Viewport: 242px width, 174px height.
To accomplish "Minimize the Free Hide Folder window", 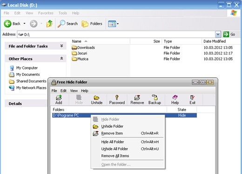I will click(195, 82).
